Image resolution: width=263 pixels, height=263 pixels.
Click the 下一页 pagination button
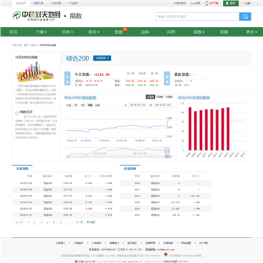tap(79, 222)
